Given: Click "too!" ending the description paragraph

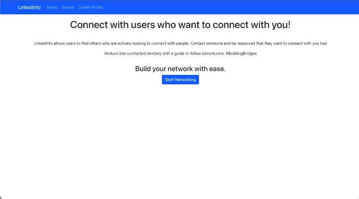Looking at the screenshot, I should tap(323, 44).
